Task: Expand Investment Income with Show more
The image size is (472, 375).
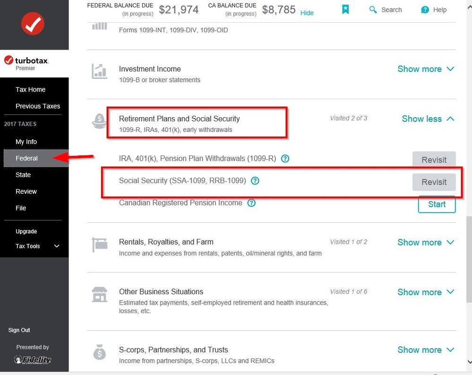Action: click(x=426, y=69)
